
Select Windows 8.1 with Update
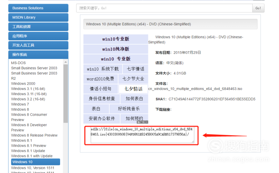(32, 156)
